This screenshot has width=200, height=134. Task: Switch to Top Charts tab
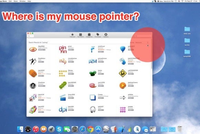(80, 35)
